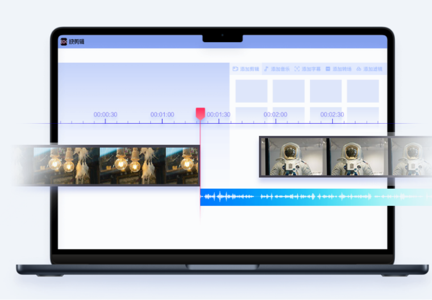The image size is (432, 300).
Task: Click the 00:02:30 timeline label
Action: (x=332, y=114)
